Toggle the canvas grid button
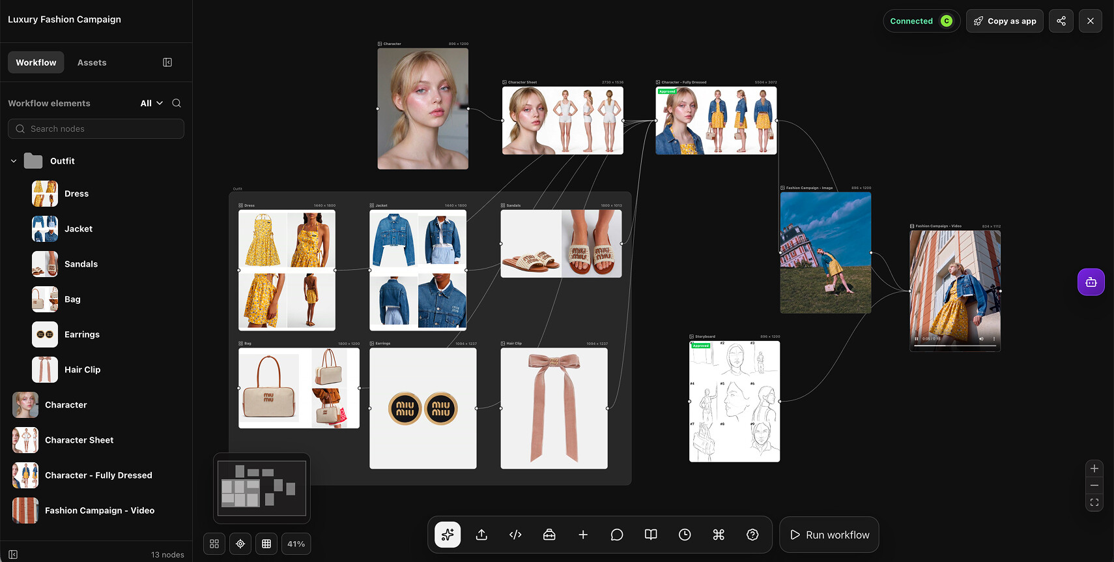This screenshot has width=1114, height=562. pos(266,544)
